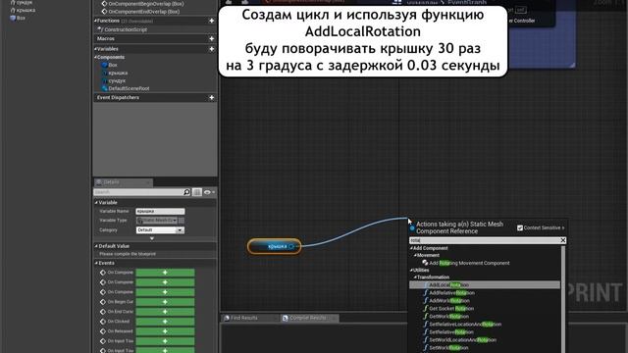
Task: Add the On Clicked event with green plus
Action: [165, 322]
